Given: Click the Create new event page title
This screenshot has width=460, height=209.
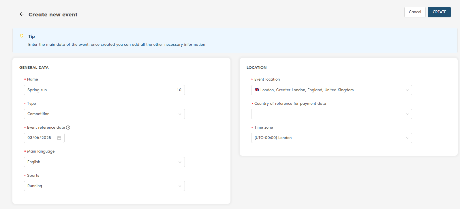Looking at the screenshot, I should pos(53,15).
